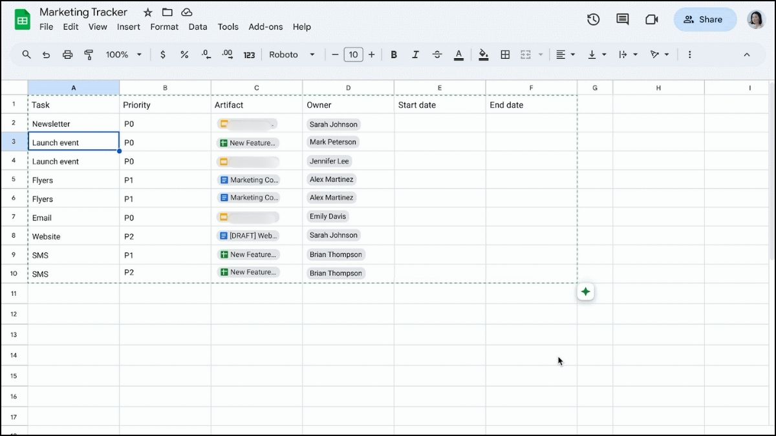The width and height of the screenshot is (776, 436).
Task: Open the Mark Peterson owner chip
Action: click(333, 142)
